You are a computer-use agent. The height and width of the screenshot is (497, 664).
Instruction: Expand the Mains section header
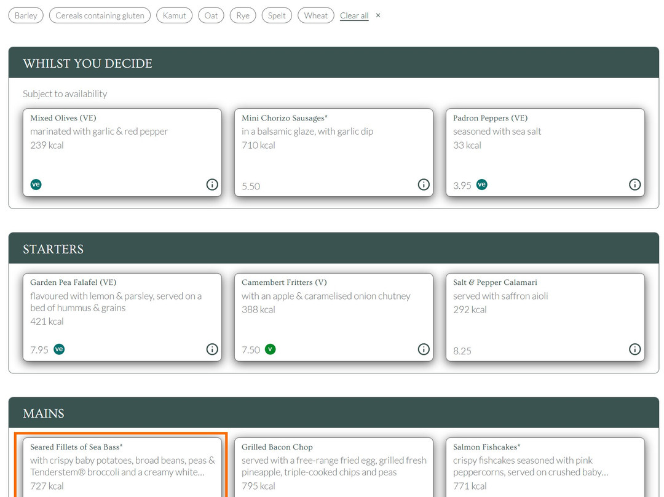point(333,413)
